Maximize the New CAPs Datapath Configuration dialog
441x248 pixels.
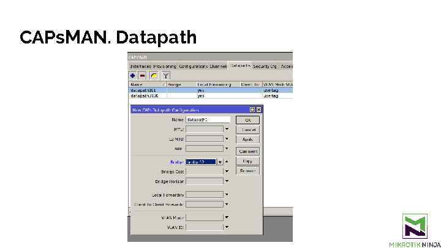[x=252, y=110]
